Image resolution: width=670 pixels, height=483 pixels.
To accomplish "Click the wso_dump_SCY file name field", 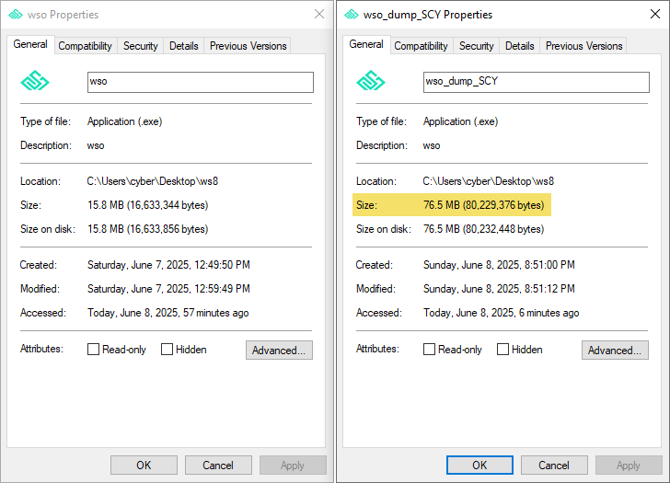I will tap(536, 82).
